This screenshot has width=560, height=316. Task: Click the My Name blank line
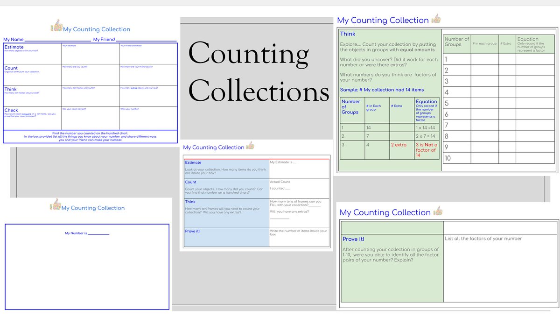[57, 40]
